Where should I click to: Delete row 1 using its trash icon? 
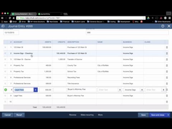(167, 47)
